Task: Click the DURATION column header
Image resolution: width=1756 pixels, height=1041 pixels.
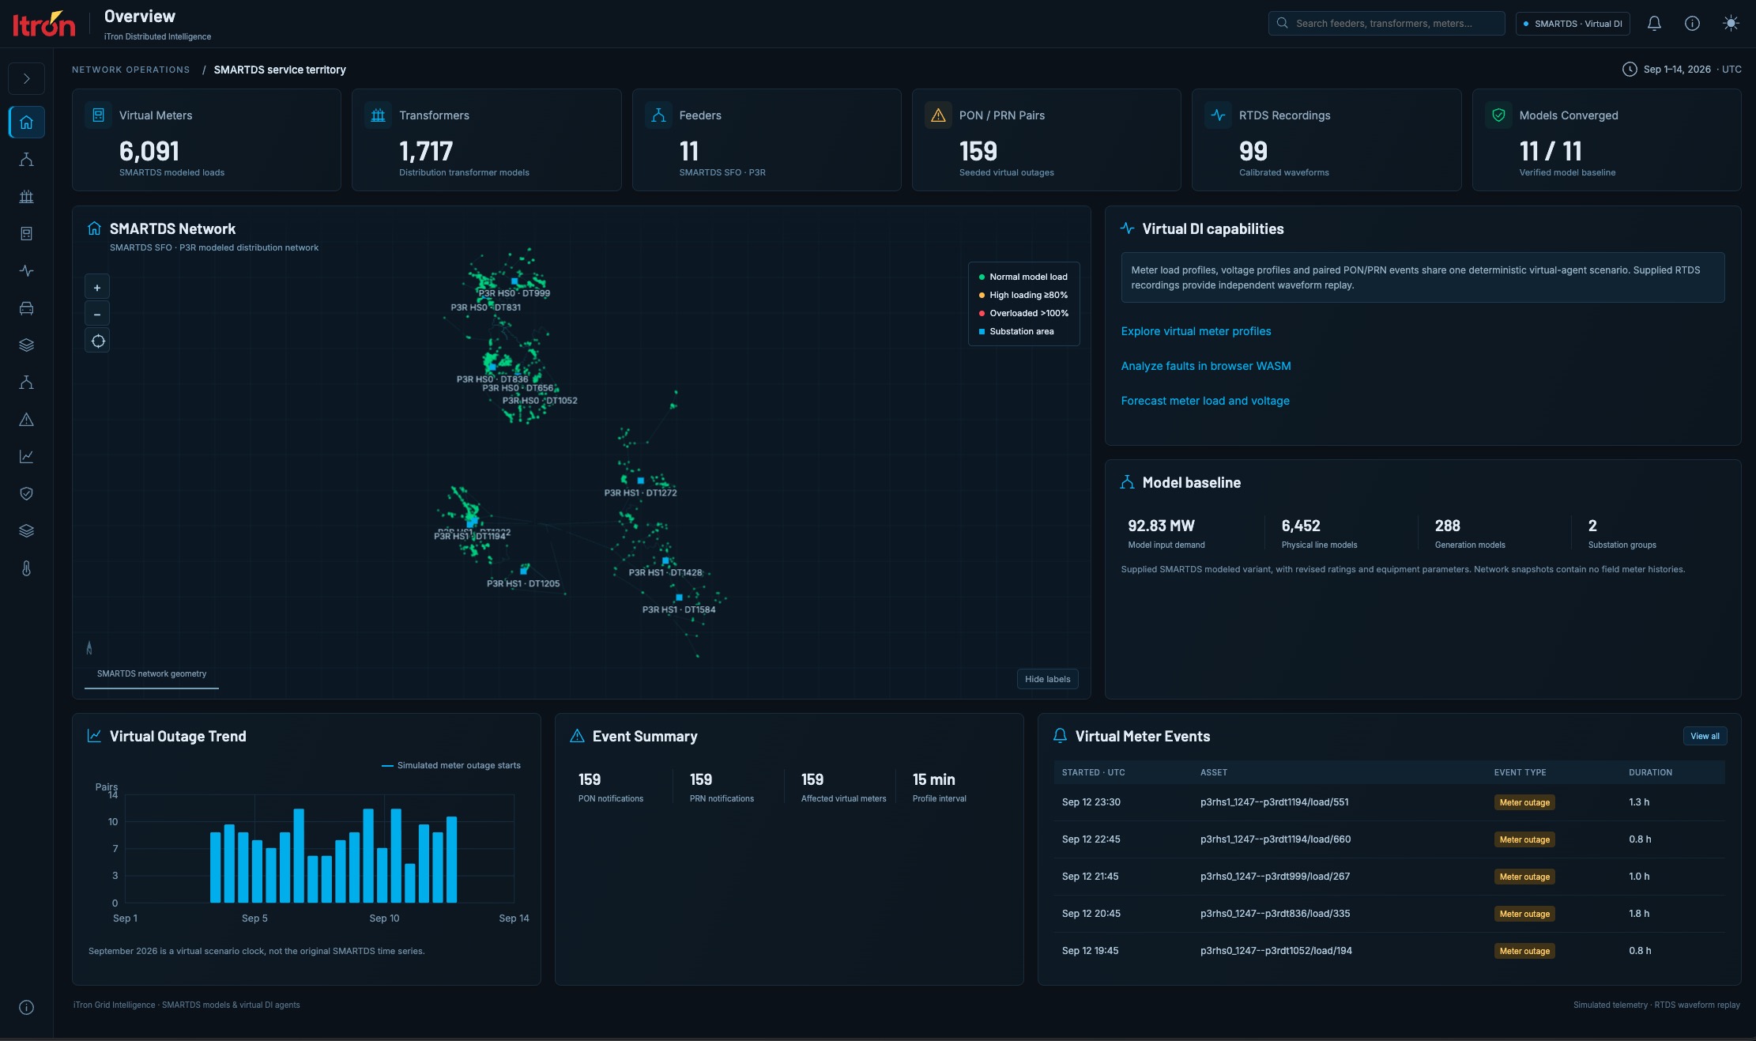Action: [1650, 772]
